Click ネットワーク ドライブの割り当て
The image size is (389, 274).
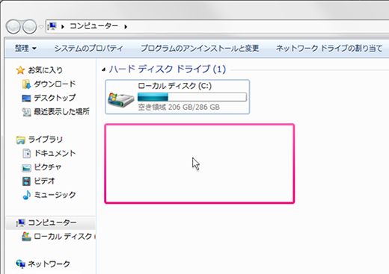tap(329, 49)
